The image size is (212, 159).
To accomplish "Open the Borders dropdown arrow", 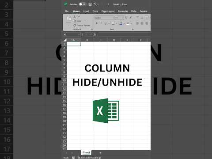I will (116, 23).
